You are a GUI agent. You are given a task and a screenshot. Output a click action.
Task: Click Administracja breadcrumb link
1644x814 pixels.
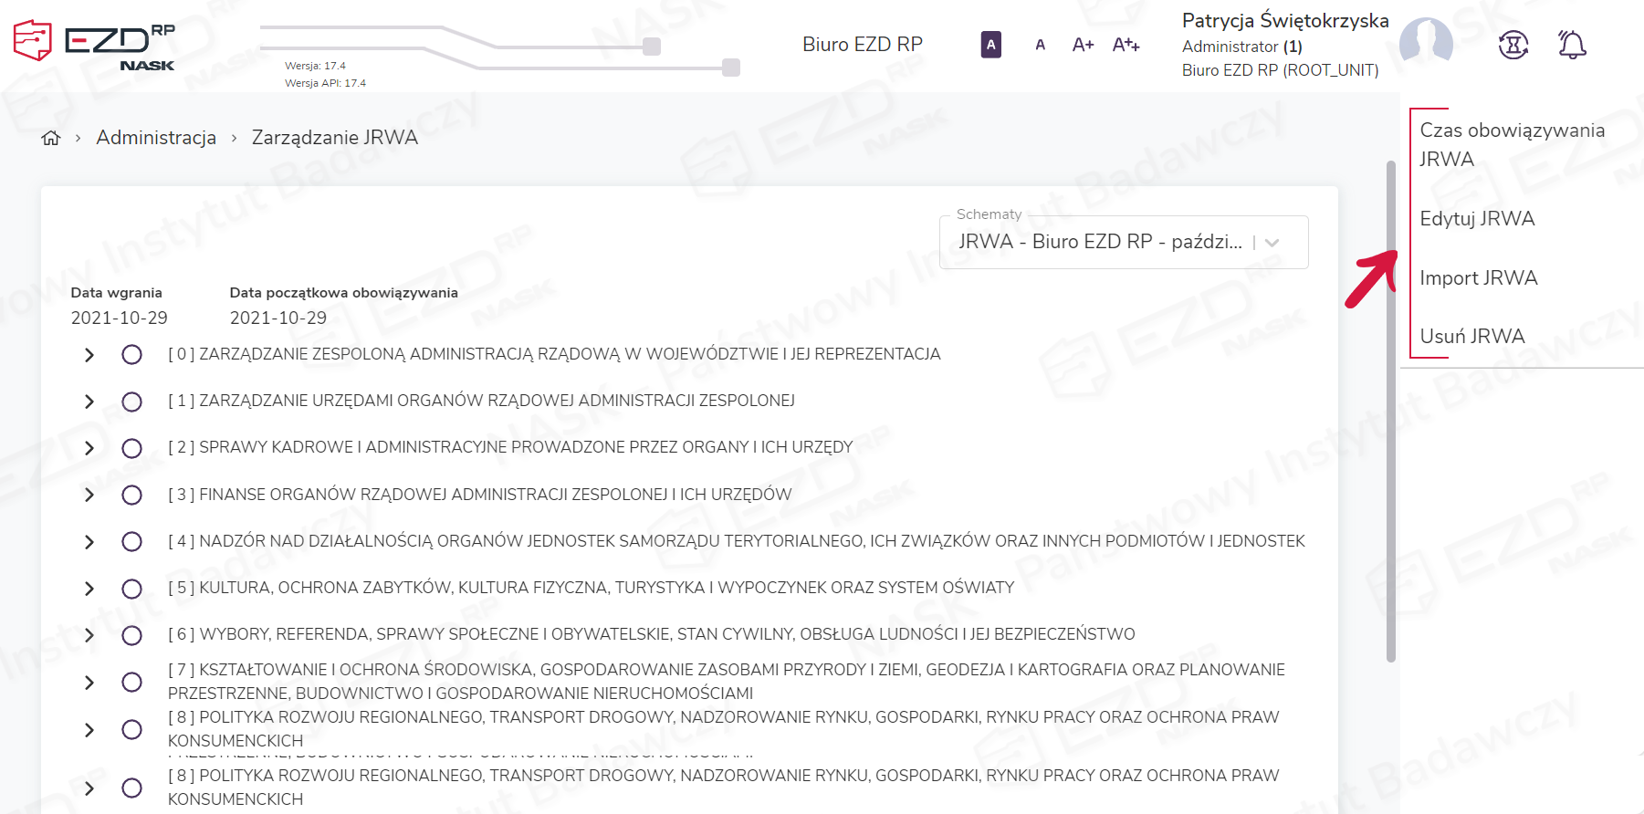[156, 138]
